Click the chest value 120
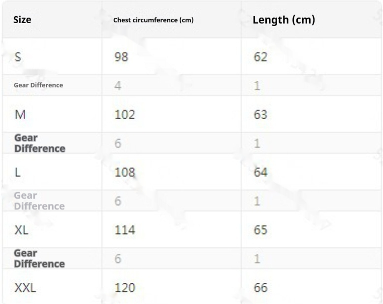Viewport: 383px width, 304px height. [x=125, y=288]
